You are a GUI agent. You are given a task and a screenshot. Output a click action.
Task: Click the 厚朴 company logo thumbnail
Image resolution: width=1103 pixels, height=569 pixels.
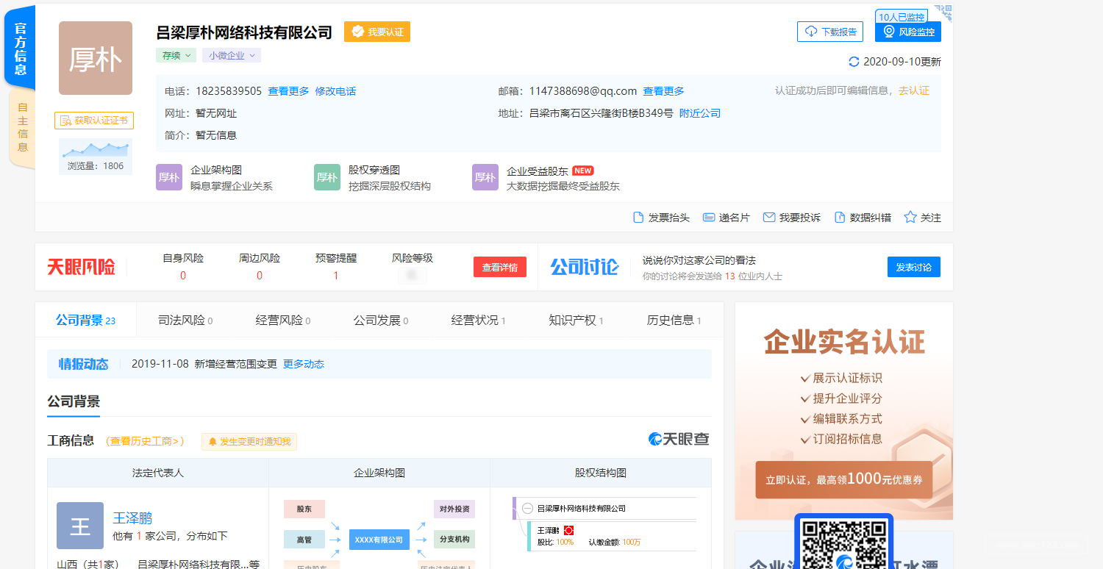tap(96, 58)
